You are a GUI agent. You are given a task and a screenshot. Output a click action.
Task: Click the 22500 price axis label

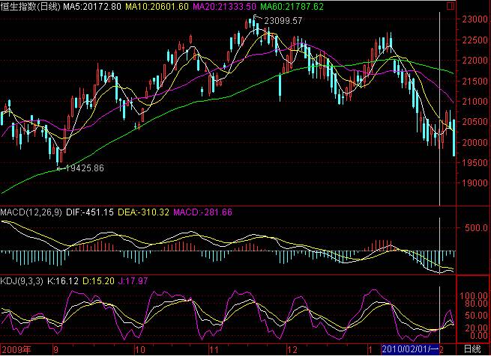coord(475,40)
